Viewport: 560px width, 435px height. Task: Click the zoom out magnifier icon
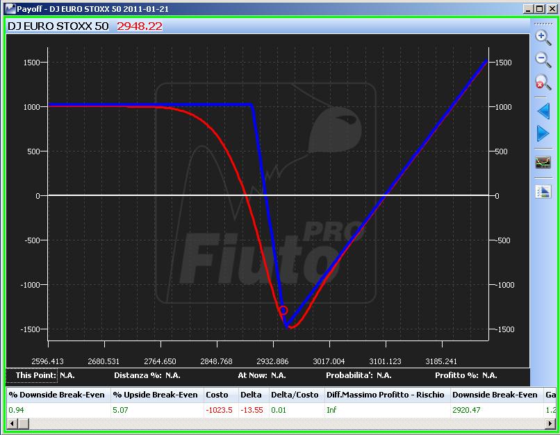coord(543,60)
